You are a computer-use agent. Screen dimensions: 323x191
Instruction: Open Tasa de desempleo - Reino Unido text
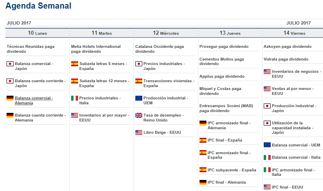click(164, 118)
